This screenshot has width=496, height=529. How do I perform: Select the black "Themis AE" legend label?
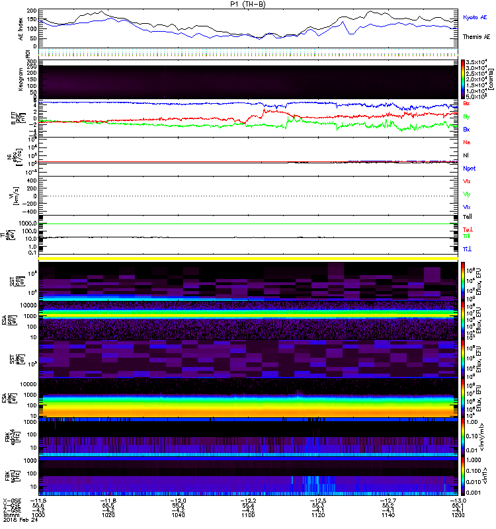476,37
